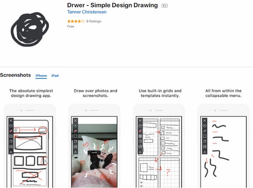Click the photo import icon in the dog photo screenshot

[x=75, y=147]
